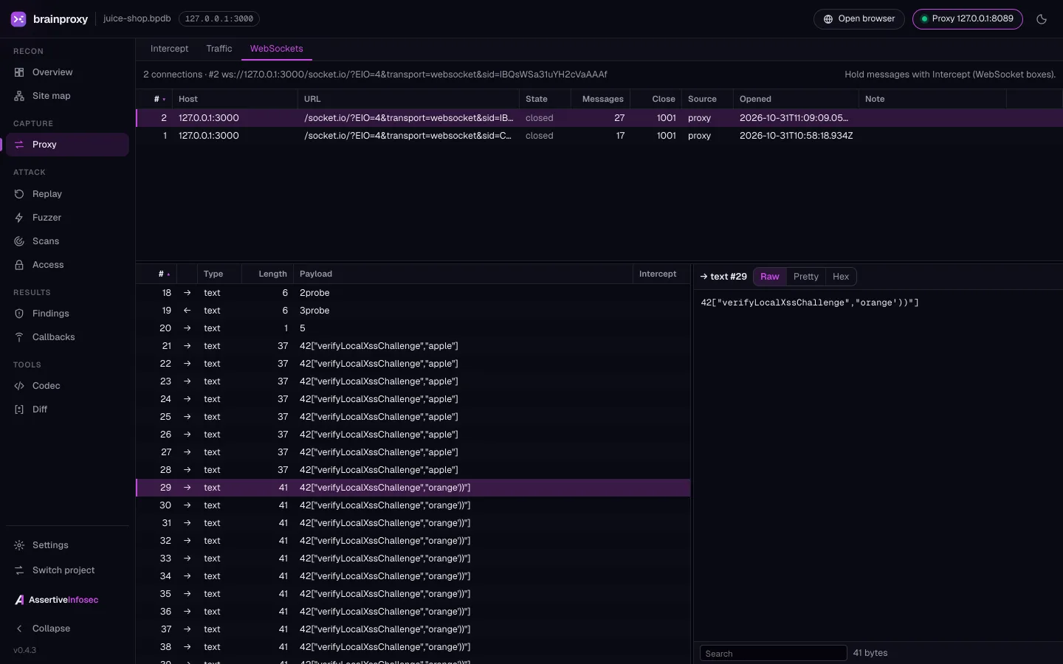Select connection row 2 with 27 messages

tap(599, 118)
